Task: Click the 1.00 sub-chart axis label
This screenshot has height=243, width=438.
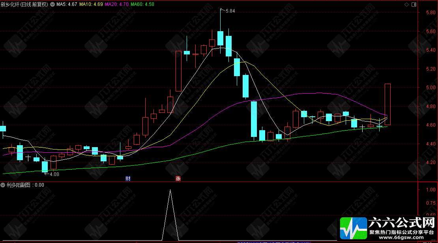Action: pyautogui.click(x=431, y=190)
